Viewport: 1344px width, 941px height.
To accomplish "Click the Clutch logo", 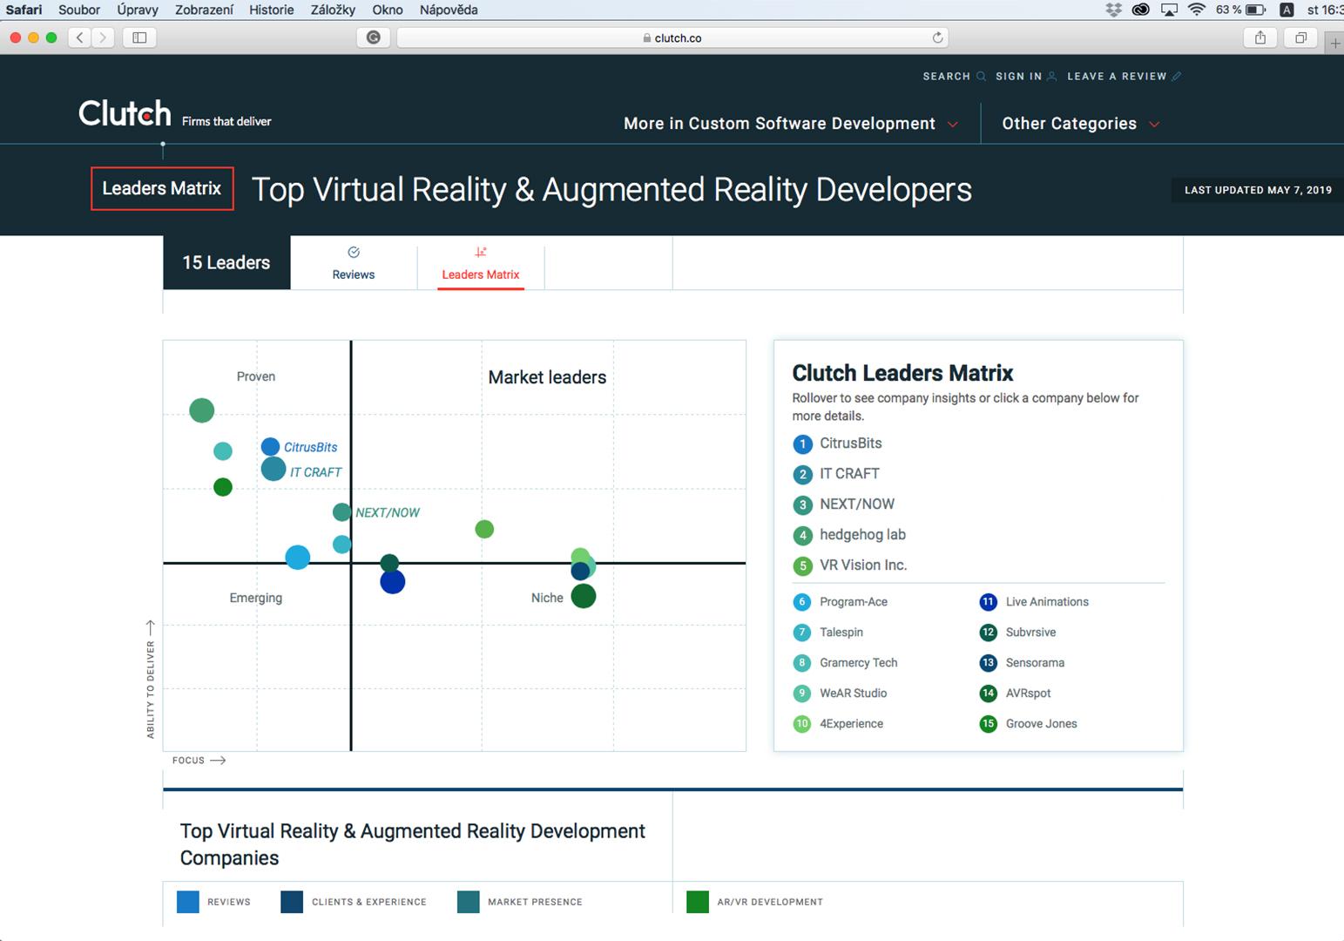I will click(125, 113).
